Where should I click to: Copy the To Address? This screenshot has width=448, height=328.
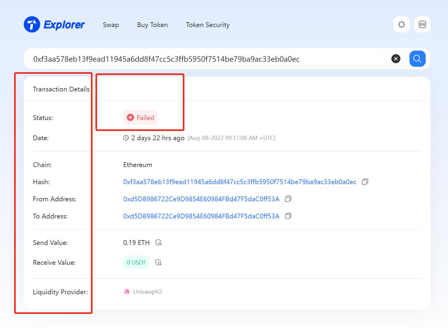click(288, 216)
